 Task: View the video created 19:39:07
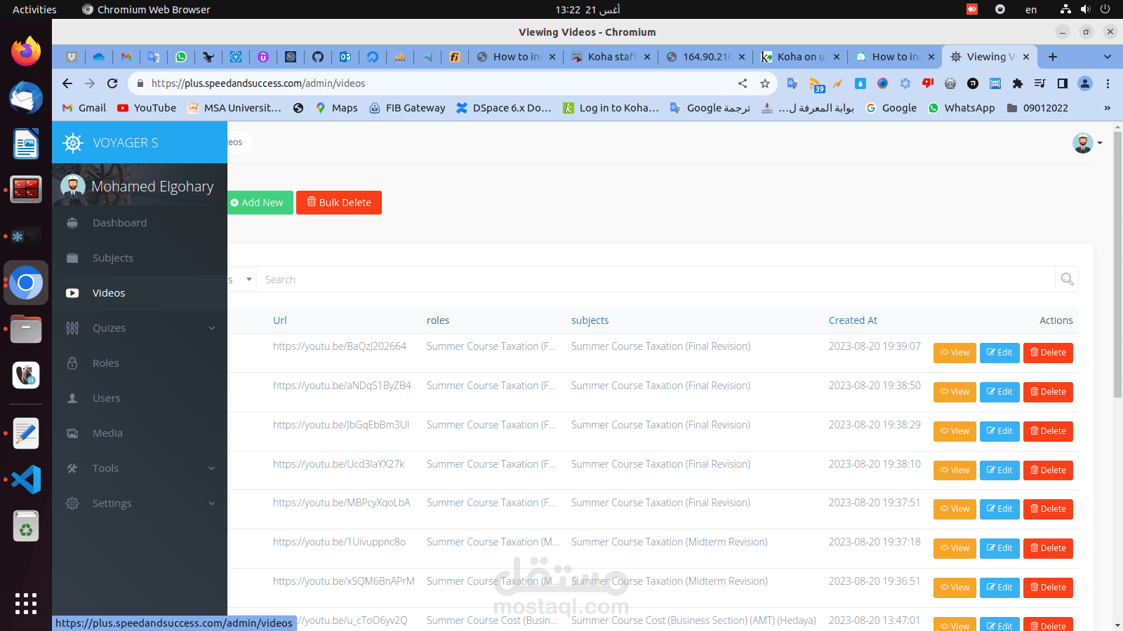(x=955, y=353)
